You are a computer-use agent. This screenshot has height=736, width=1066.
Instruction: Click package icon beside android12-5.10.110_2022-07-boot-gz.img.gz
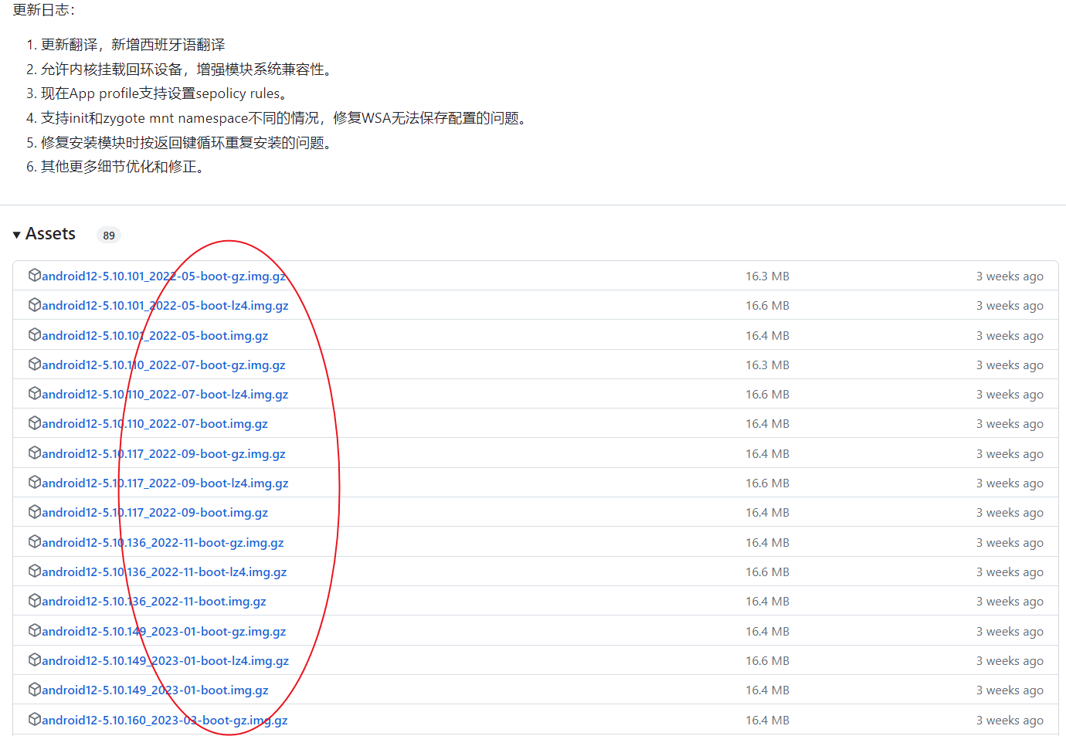click(x=35, y=365)
